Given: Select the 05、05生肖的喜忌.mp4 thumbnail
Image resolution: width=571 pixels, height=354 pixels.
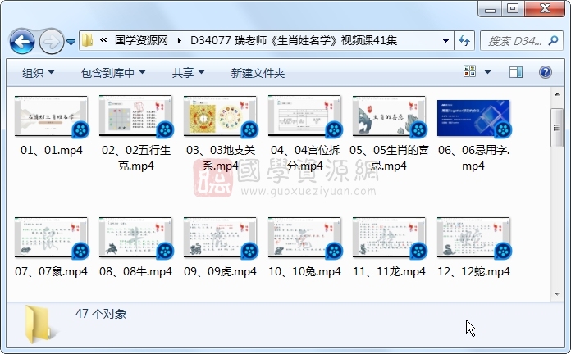Looking at the screenshot, I should 390,116.
